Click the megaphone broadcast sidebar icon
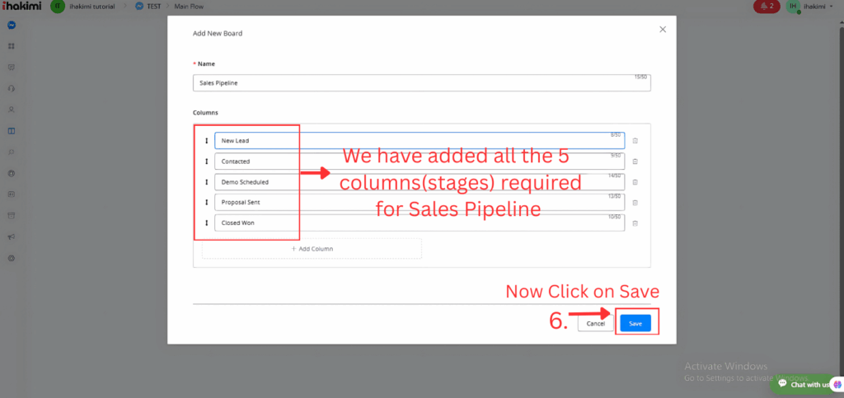The image size is (844, 398). coord(12,237)
